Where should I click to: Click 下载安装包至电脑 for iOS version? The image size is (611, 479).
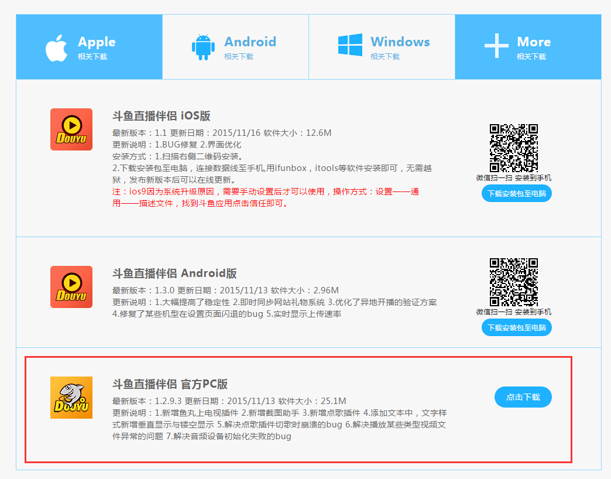(x=516, y=193)
